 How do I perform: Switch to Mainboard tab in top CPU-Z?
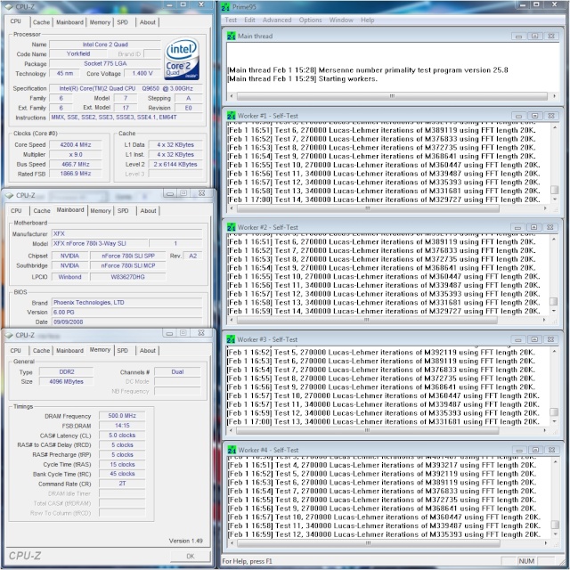(69, 22)
